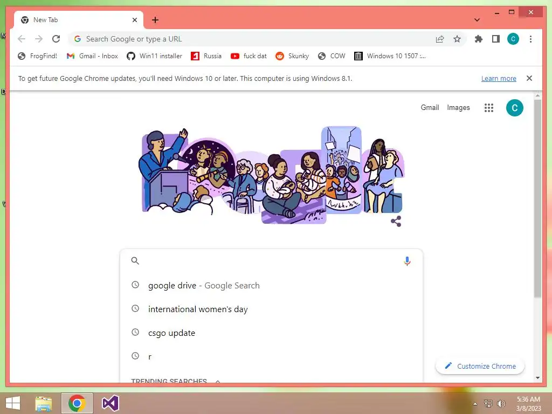Reload the page with the refresh icon
552x414 pixels.
(56, 39)
